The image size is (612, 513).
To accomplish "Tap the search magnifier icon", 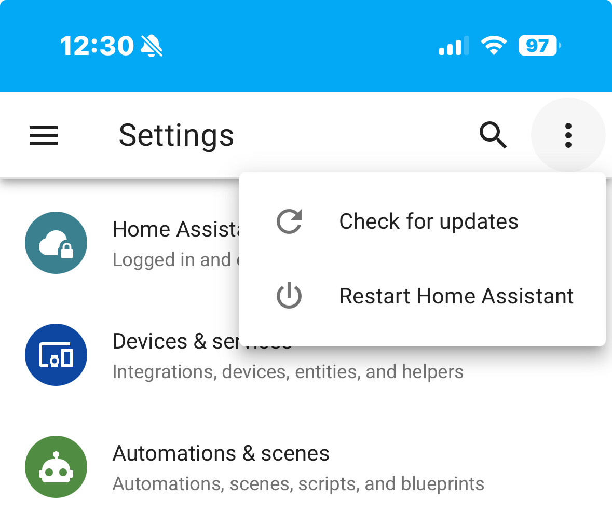I will [493, 135].
